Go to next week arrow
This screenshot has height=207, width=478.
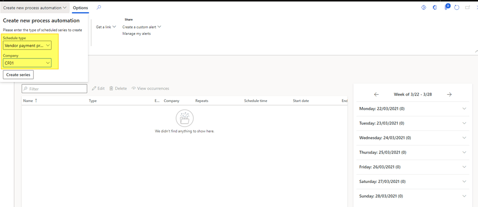(449, 94)
